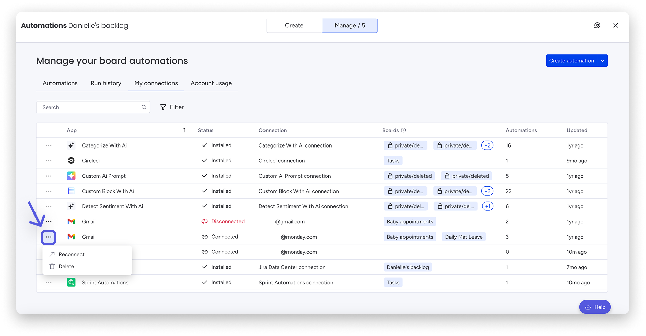Screen dimensions: 646x336
Task: Open row menu for Categorize With Ai
Action: 49,145
